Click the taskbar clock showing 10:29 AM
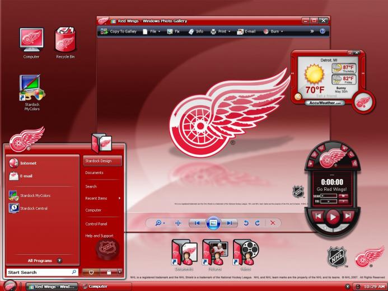The height and width of the screenshot is (291, 388). pos(374,287)
